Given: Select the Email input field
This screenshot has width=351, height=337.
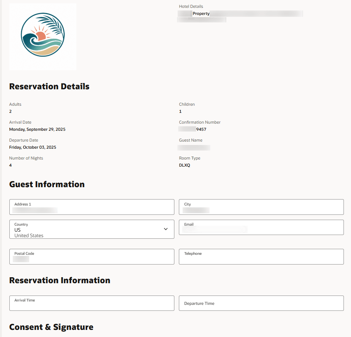Looking at the screenshot, I should click(261, 227).
